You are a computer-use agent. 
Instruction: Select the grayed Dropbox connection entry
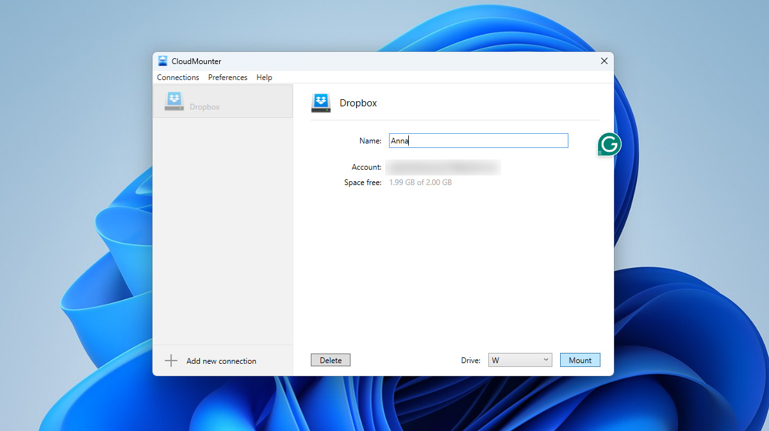(x=223, y=101)
